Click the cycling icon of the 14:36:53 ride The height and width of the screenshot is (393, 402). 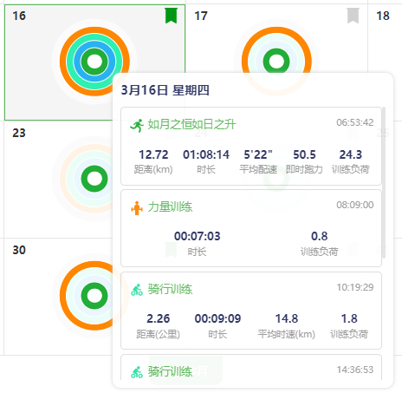point(137,372)
